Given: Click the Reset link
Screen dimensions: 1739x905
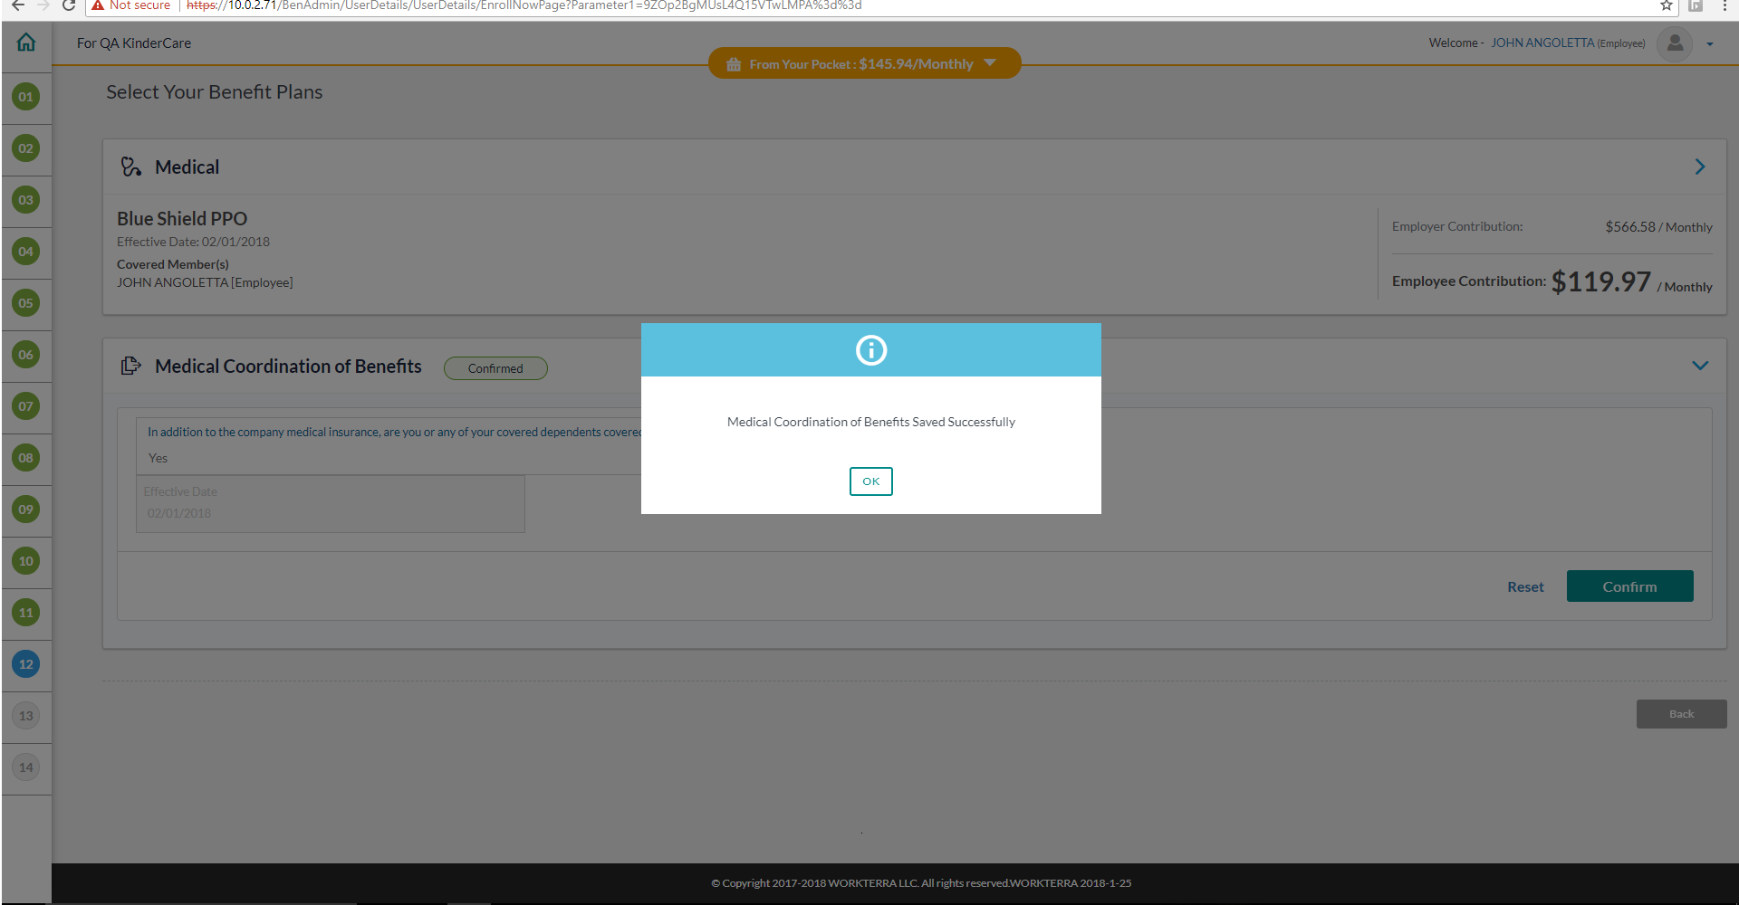Looking at the screenshot, I should pyautogui.click(x=1525, y=586).
